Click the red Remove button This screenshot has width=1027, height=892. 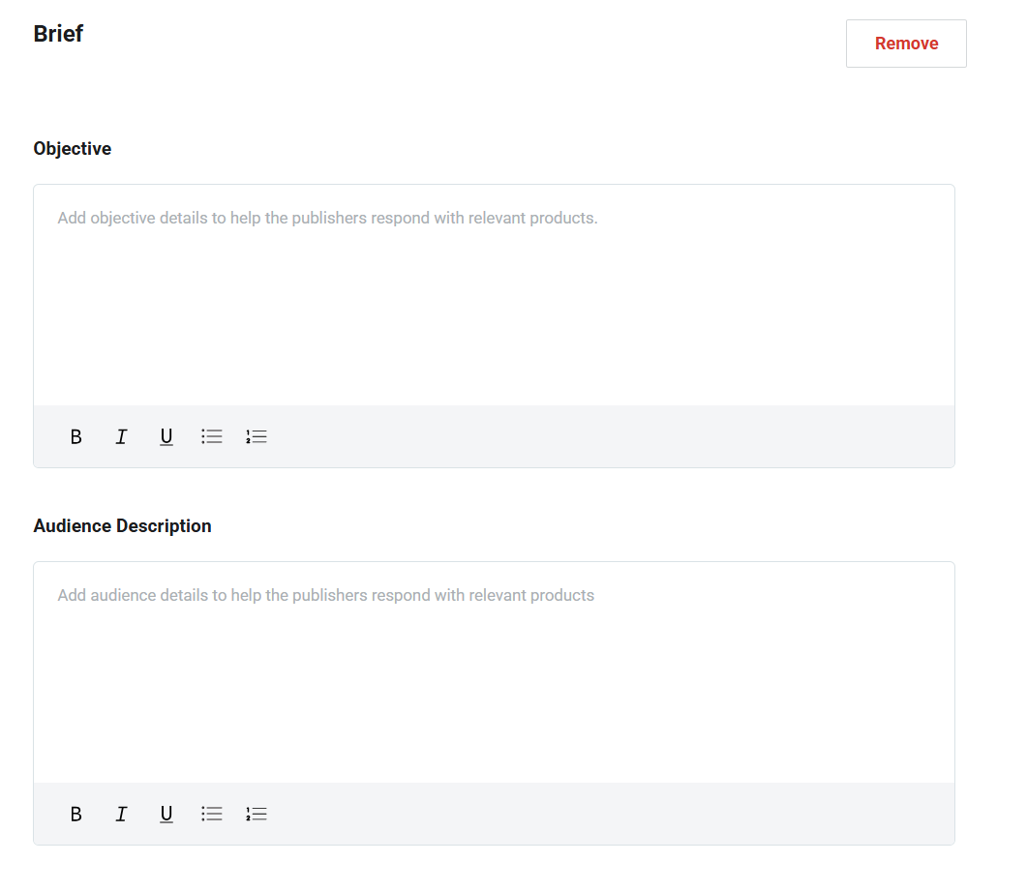[906, 44]
